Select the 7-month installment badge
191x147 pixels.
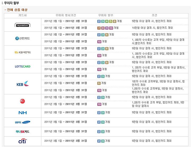click(x=99, y=28)
